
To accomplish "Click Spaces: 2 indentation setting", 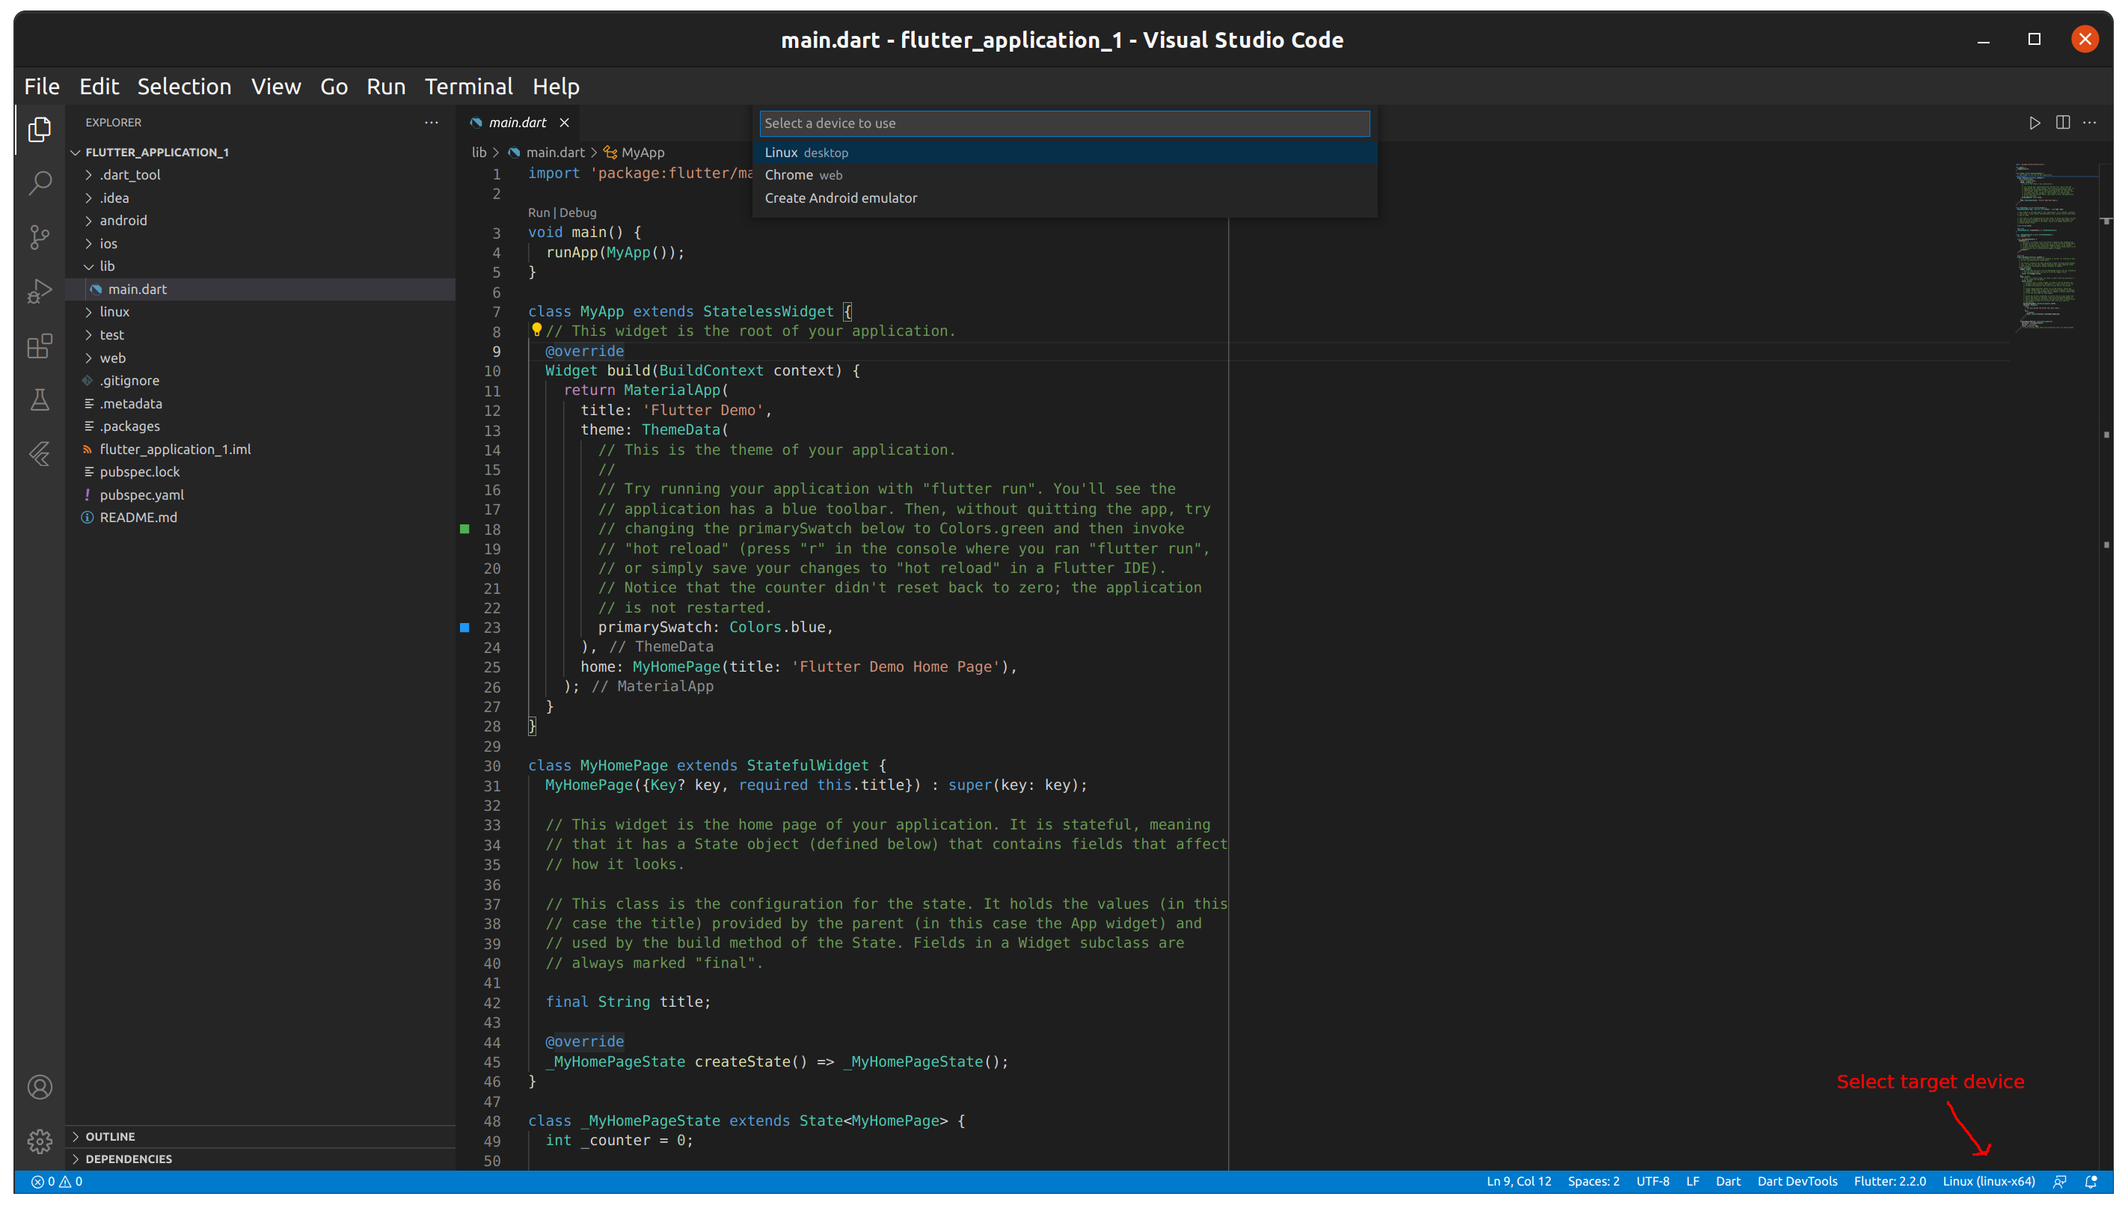I will pos(1593,1182).
